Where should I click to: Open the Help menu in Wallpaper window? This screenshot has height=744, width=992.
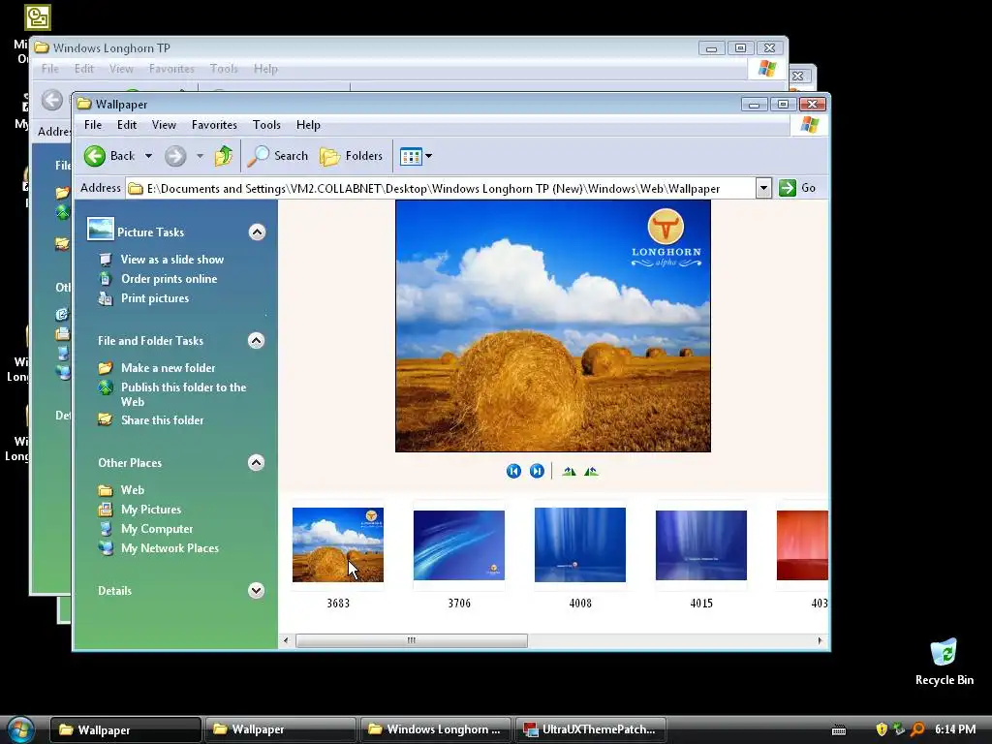click(308, 125)
